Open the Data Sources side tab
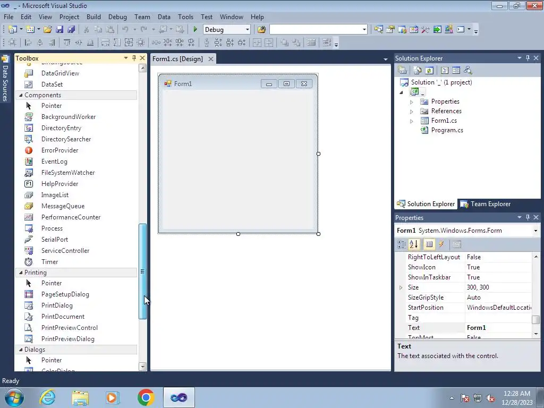Screen dimensions: 544x408 pyautogui.click(x=5, y=79)
